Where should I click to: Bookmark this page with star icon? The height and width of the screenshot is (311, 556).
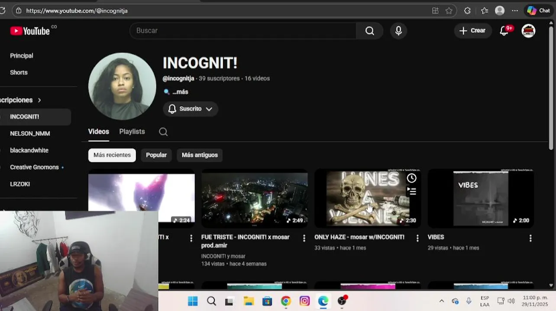coord(449,10)
